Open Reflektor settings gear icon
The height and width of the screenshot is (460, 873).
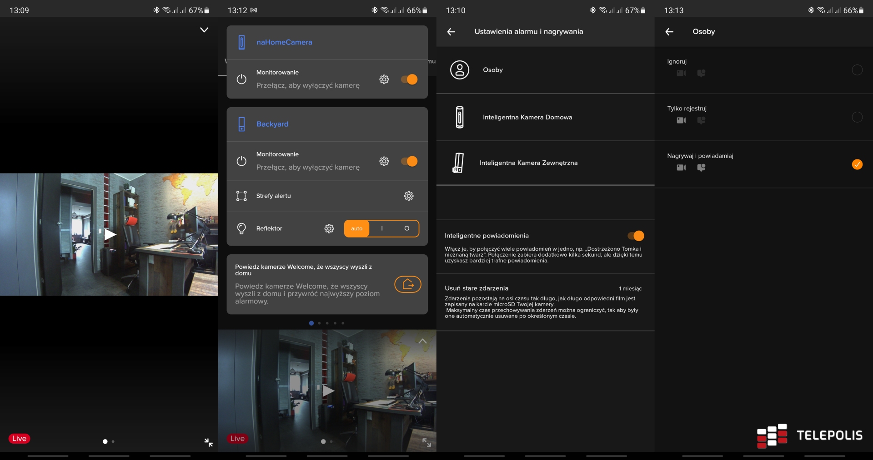pos(329,228)
